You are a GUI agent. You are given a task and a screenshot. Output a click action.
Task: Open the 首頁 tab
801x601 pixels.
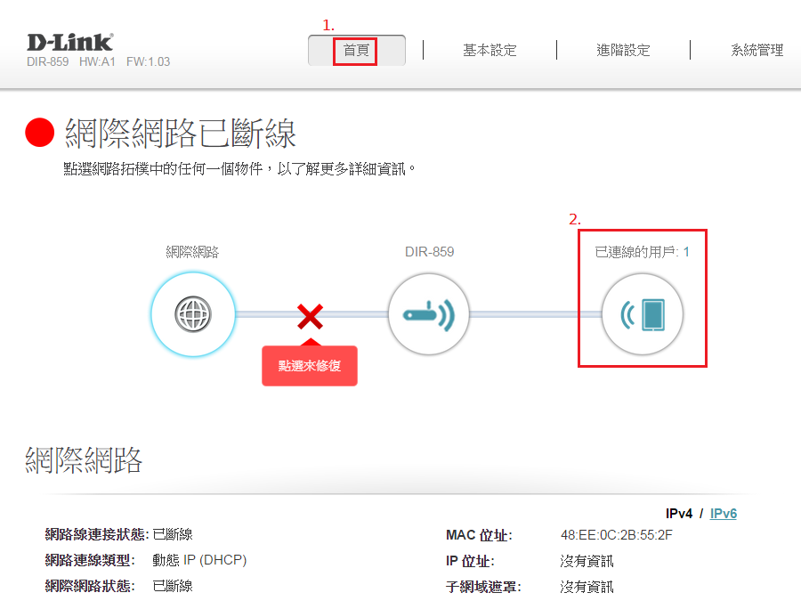[x=356, y=50]
